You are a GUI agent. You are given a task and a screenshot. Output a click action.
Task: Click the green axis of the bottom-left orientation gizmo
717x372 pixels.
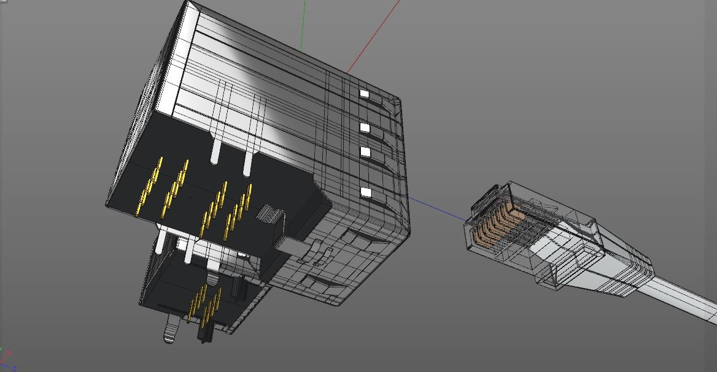[1, 348]
